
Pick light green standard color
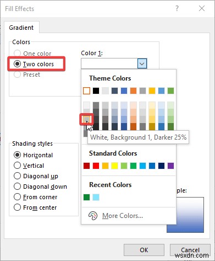pos(124,166)
